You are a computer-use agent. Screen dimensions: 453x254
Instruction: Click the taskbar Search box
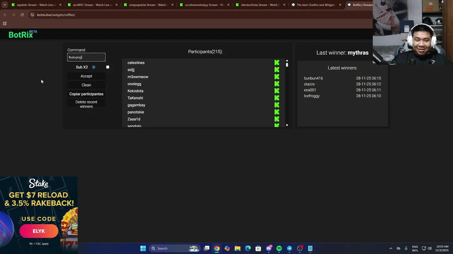(x=174, y=248)
